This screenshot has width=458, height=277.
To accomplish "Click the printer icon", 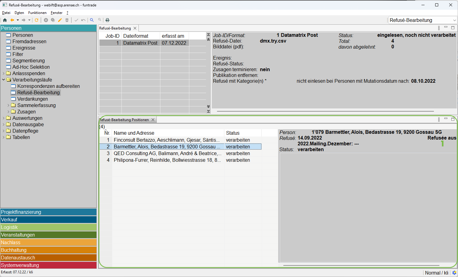I will [x=107, y=20].
